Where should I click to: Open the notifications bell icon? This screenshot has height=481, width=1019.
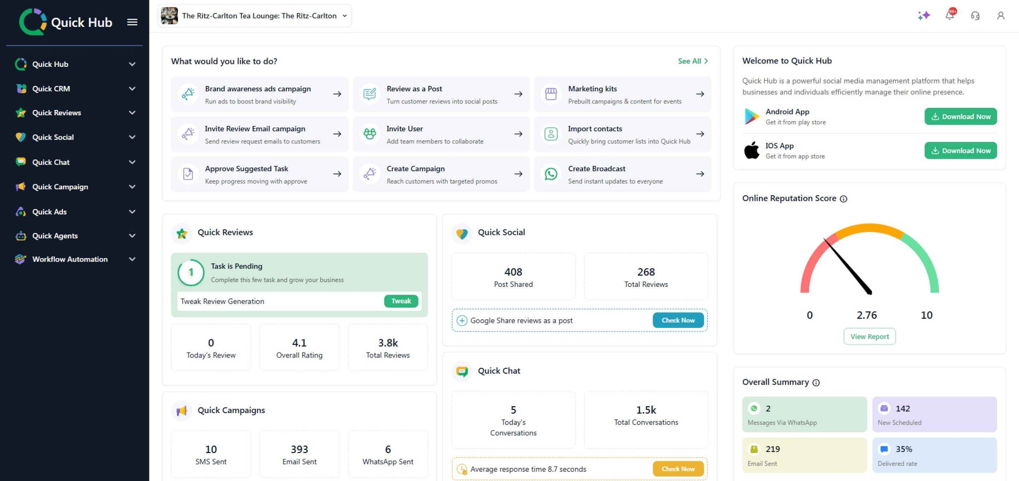coord(949,16)
